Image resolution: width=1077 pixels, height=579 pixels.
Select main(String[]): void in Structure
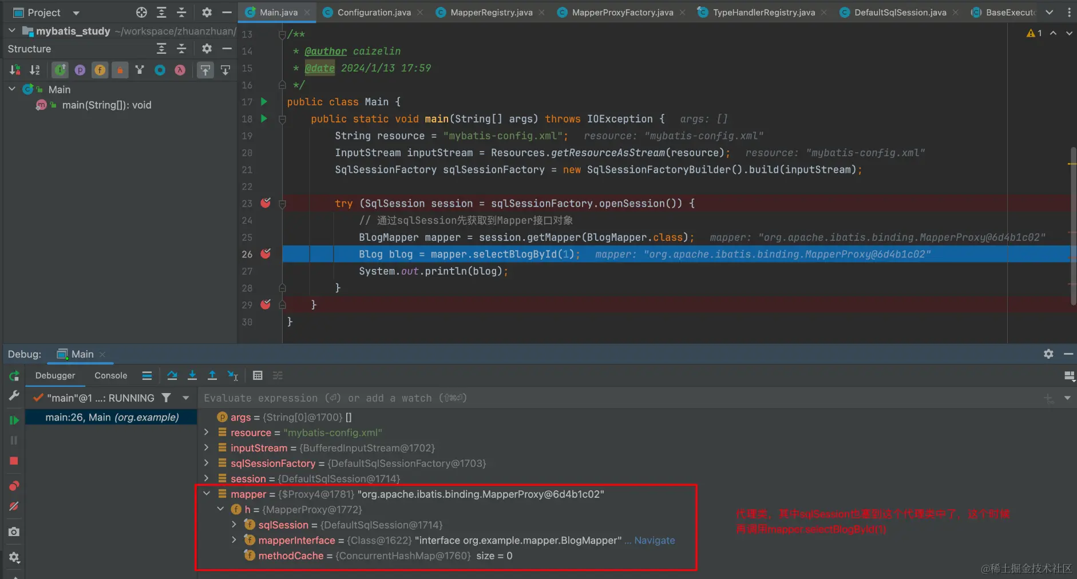click(106, 105)
